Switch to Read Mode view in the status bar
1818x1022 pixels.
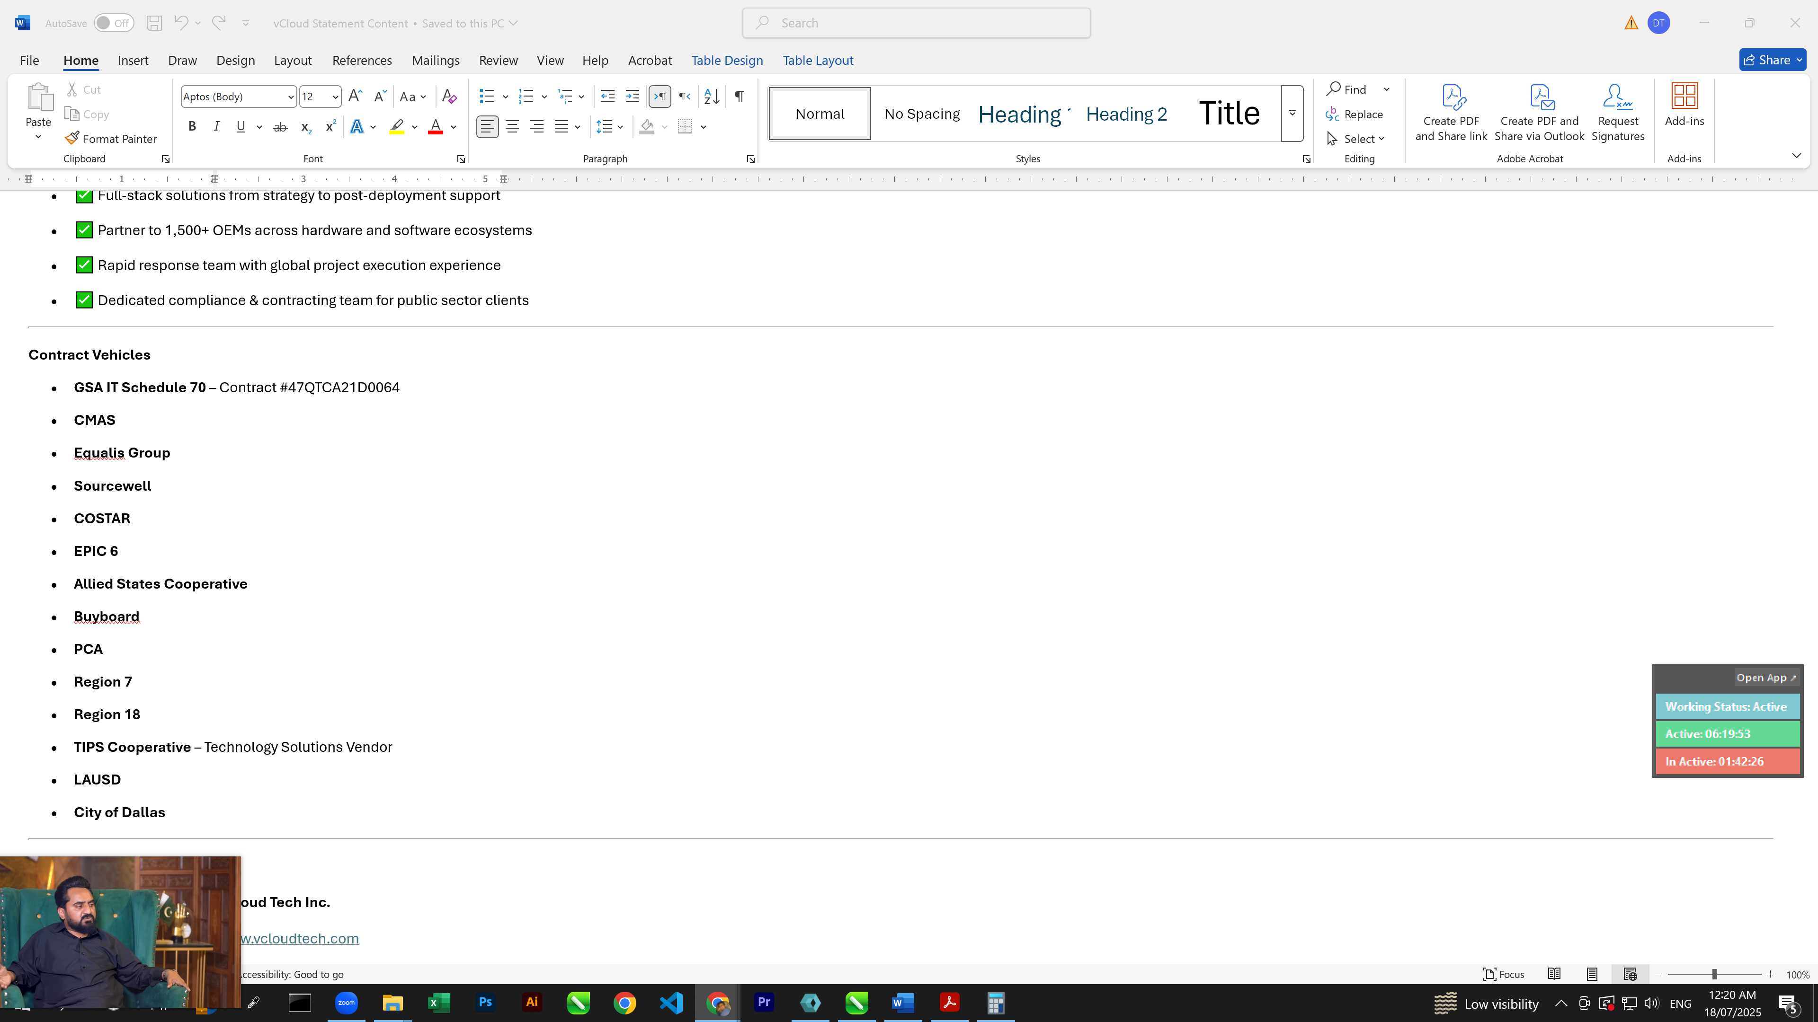(1554, 974)
